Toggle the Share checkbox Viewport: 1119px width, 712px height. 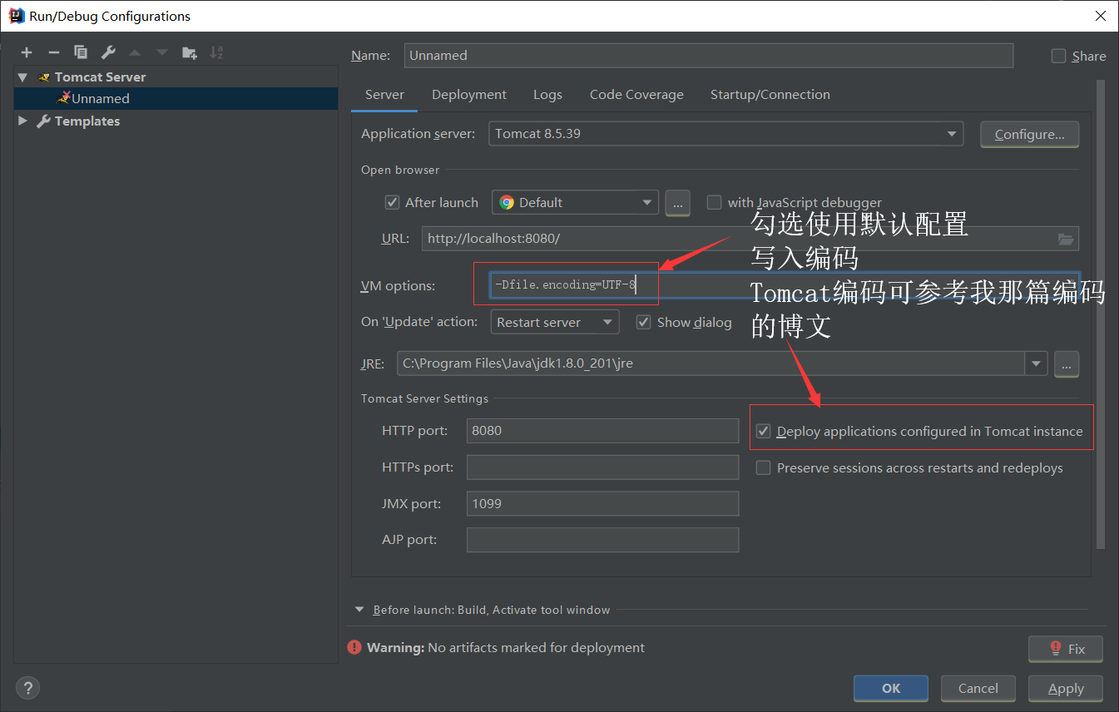tap(1058, 56)
